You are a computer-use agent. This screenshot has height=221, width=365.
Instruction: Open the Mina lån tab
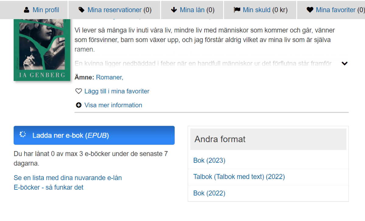[x=192, y=10]
